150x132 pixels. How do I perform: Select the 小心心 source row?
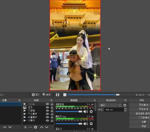click(38, 104)
